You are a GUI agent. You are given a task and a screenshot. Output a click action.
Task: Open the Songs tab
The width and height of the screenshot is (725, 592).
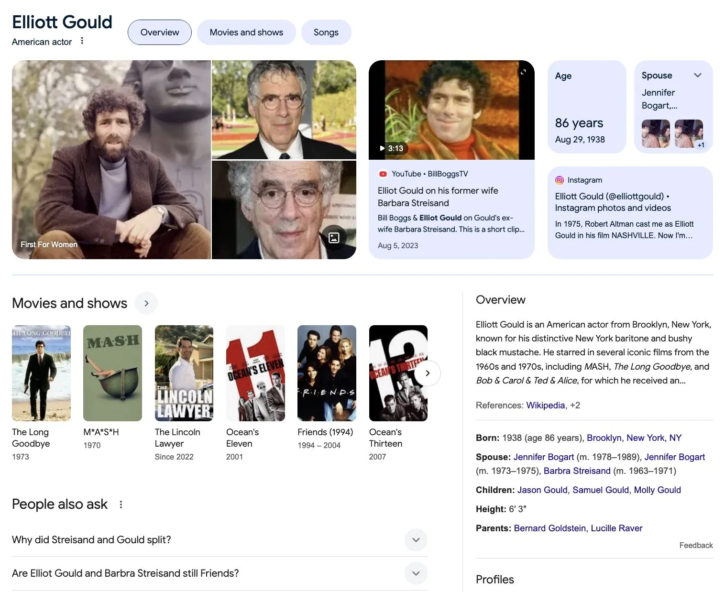326,33
